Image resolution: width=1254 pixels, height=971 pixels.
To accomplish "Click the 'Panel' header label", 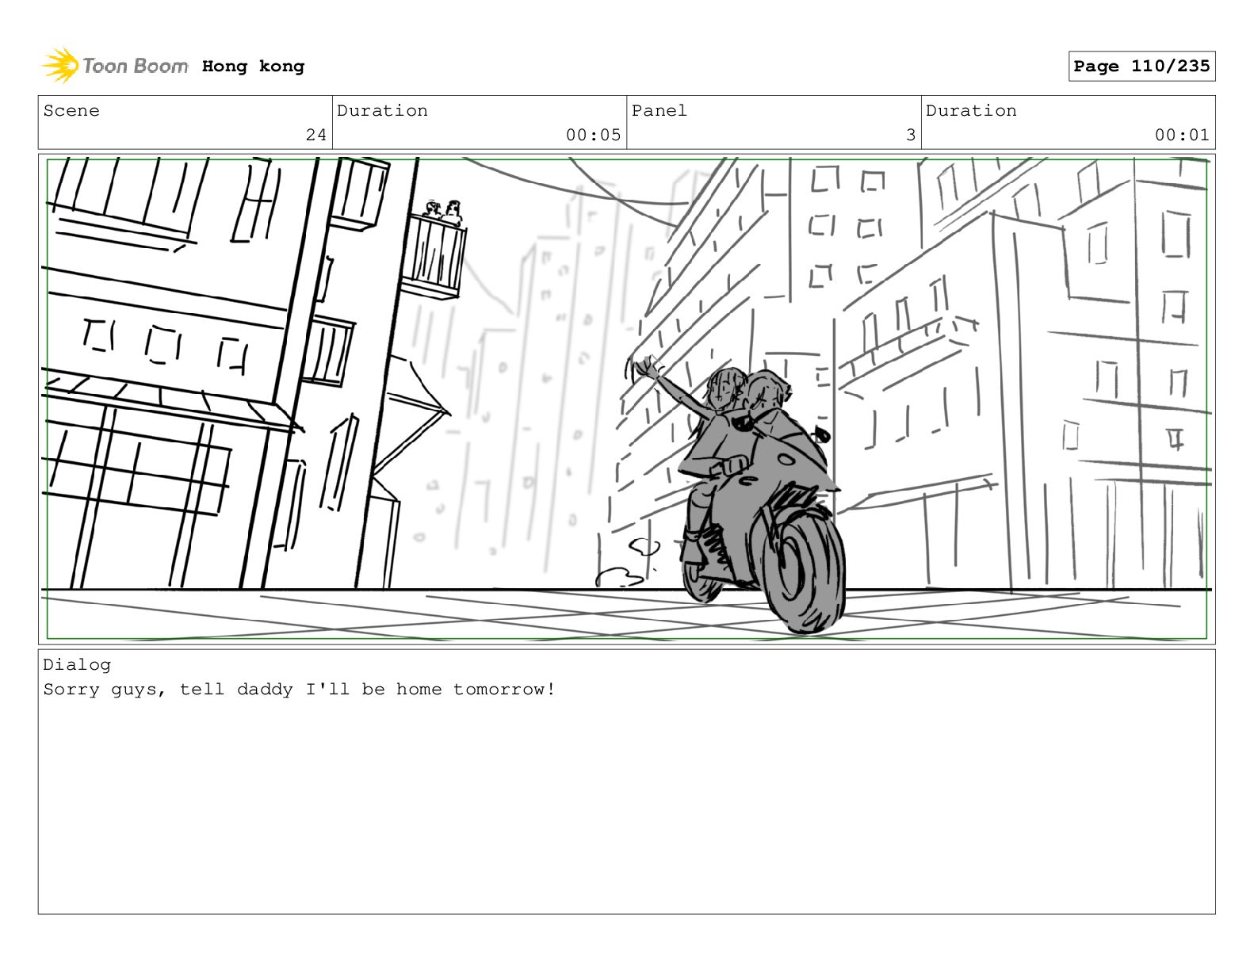I will (659, 111).
